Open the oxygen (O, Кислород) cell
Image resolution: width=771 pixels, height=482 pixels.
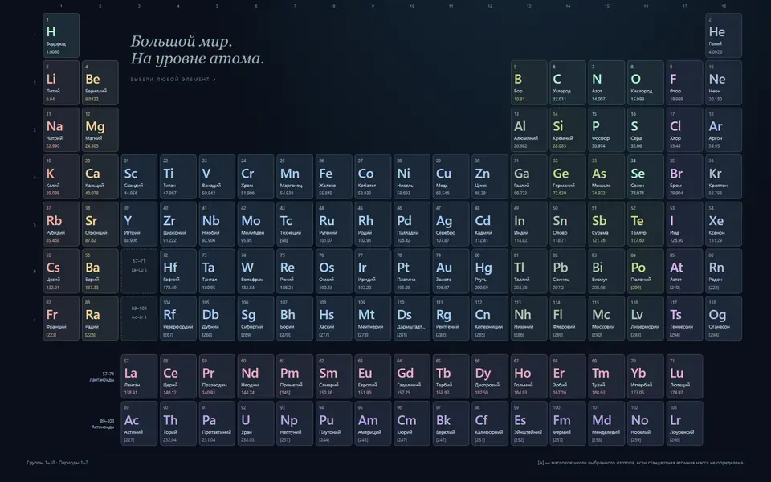click(x=646, y=83)
